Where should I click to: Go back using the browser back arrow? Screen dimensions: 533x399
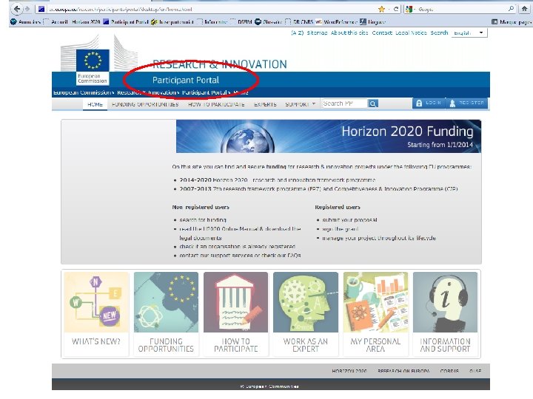click(x=16, y=9)
